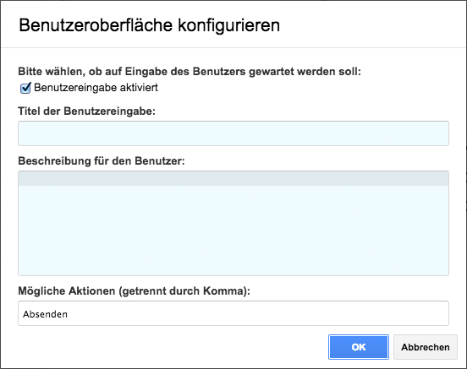This screenshot has width=467, height=369.
Task: Click the Absenden text in actions field
Action: (x=46, y=314)
